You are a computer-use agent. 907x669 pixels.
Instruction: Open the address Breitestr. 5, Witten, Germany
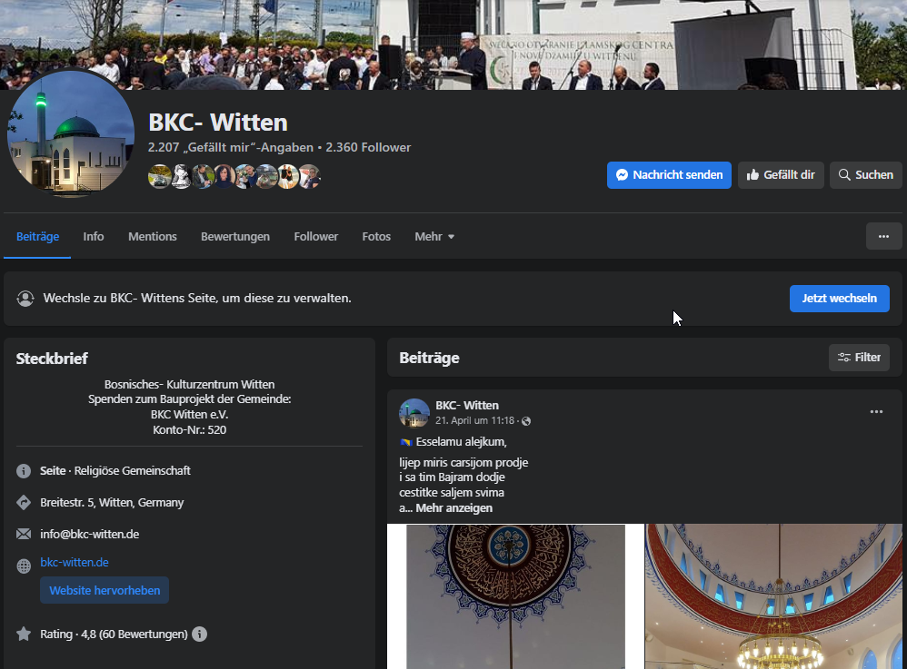tap(112, 503)
